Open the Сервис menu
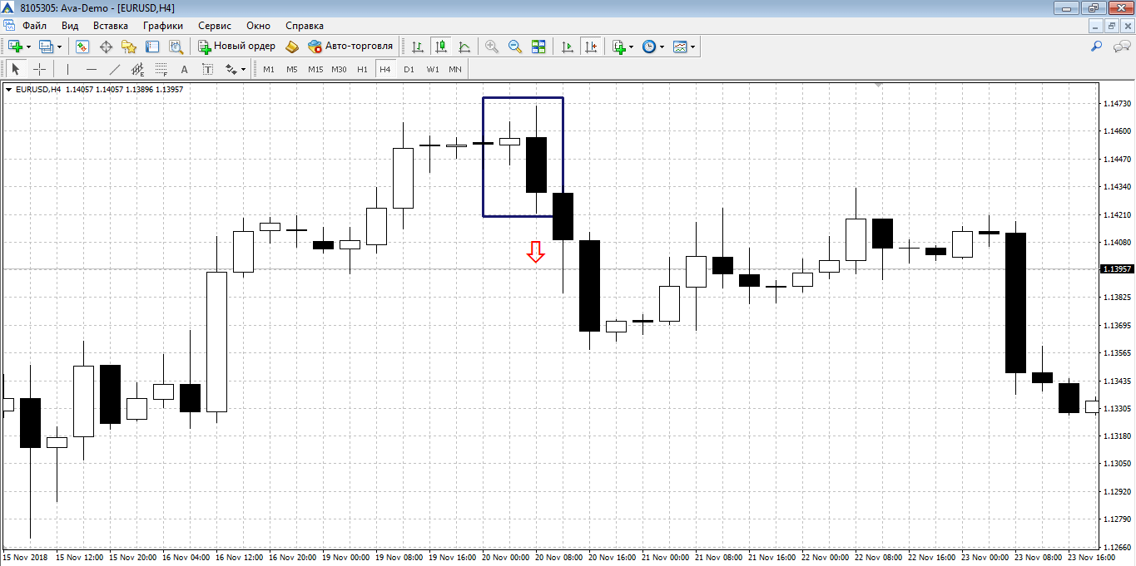The width and height of the screenshot is (1136, 566). tap(215, 26)
